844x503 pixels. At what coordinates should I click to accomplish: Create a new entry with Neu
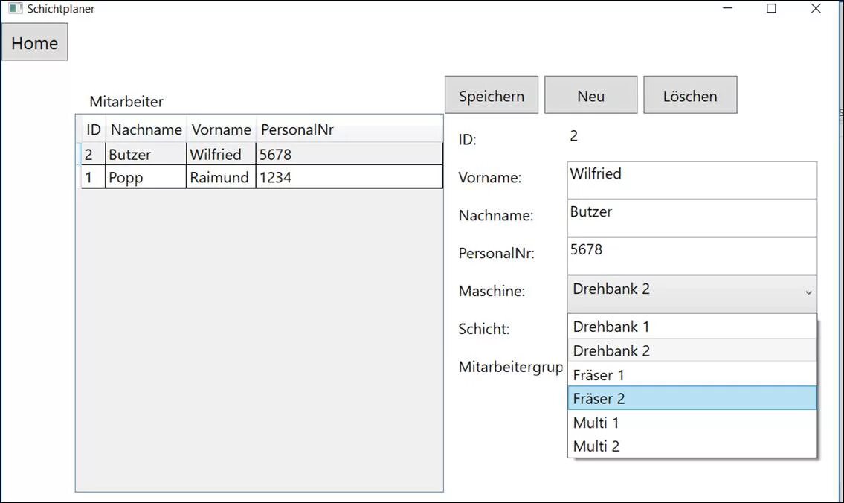point(590,95)
